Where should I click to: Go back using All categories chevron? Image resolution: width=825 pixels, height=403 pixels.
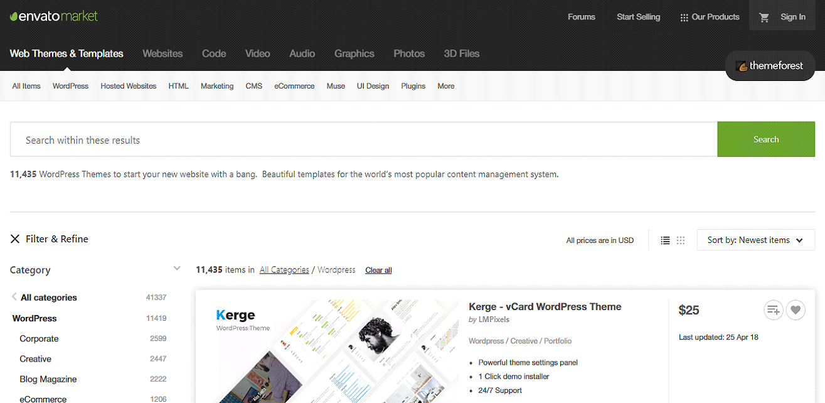pyautogui.click(x=14, y=297)
